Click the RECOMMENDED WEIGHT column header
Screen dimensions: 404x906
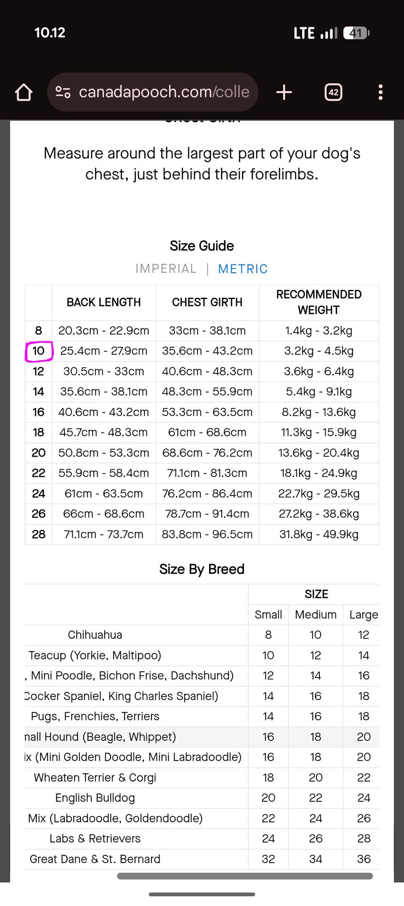(x=319, y=302)
